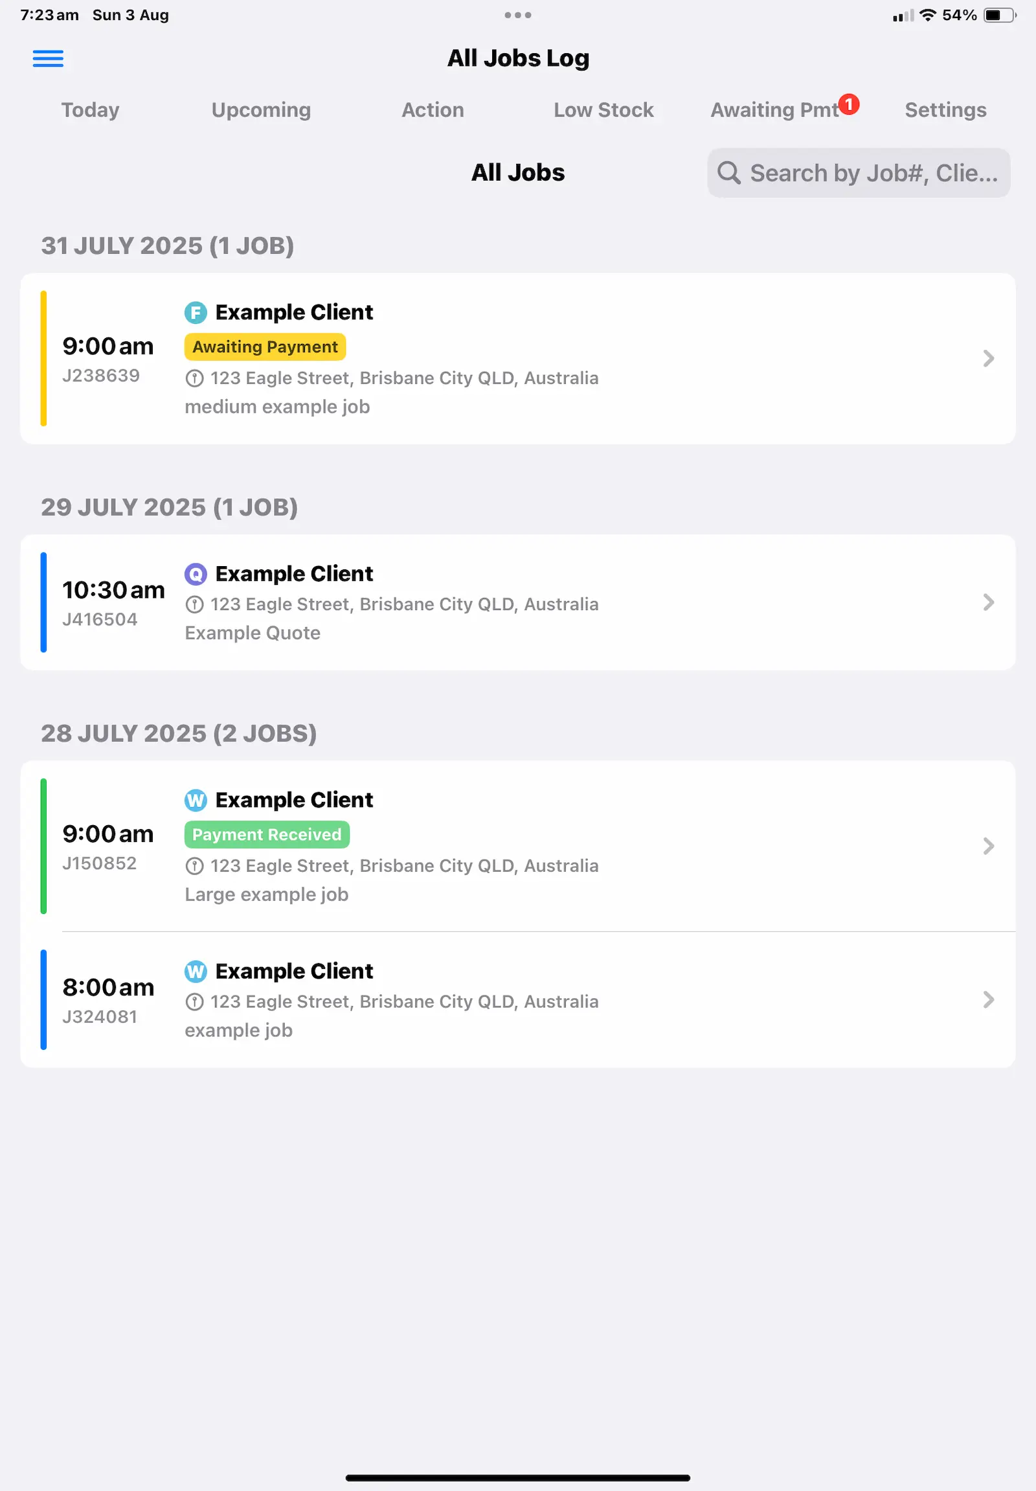Open job J324081 details via chevron
Image resolution: width=1036 pixels, height=1491 pixels.
tap(988, 999)
